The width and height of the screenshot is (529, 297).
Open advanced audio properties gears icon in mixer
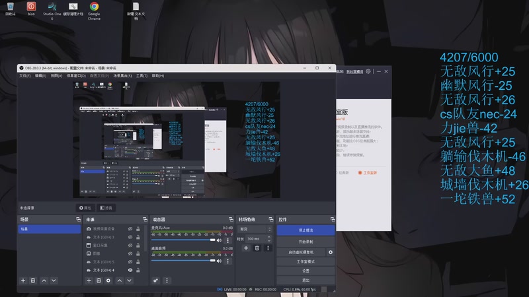155,280
